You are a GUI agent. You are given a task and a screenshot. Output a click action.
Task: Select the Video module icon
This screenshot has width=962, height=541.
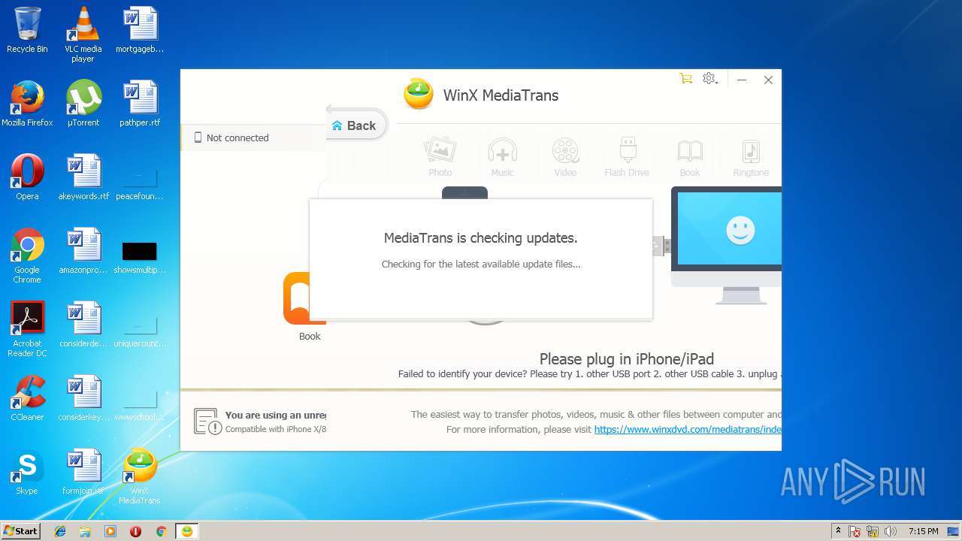tap(565, 157)
